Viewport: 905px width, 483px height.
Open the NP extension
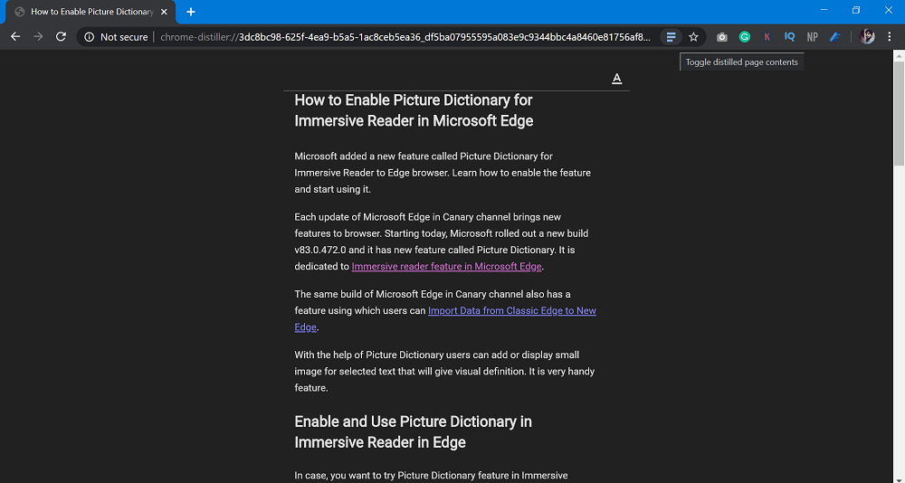[812, 37]
